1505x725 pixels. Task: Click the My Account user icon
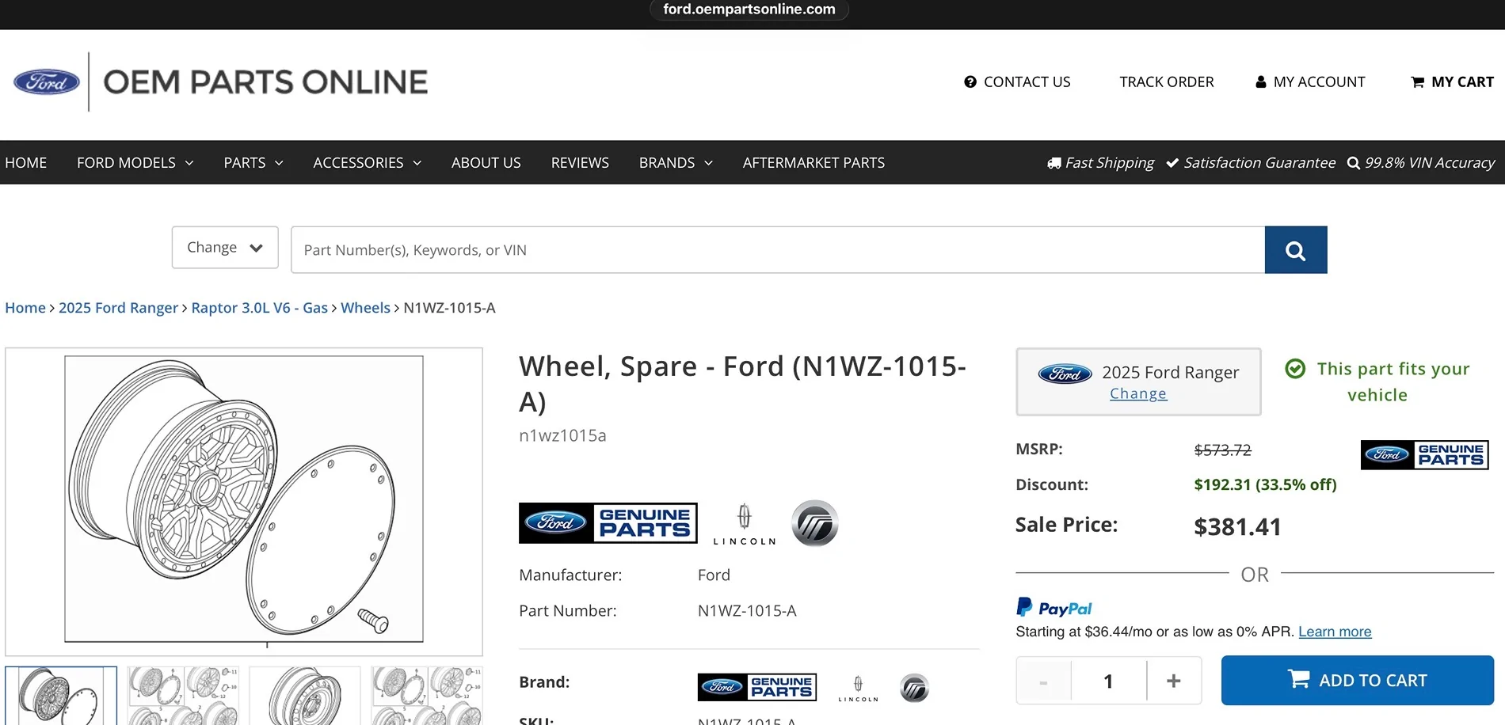tap(1261, 82)
